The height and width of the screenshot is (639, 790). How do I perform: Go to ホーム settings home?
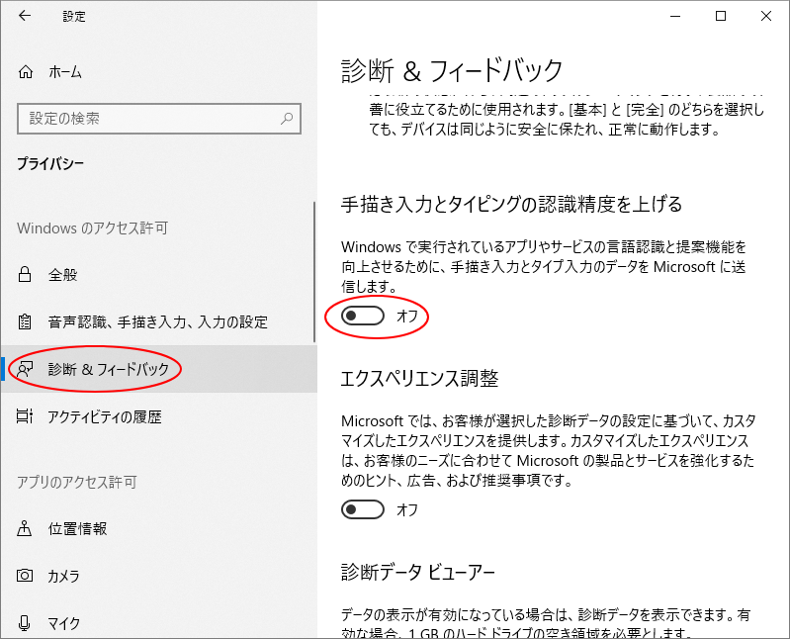tap(158, 72)
